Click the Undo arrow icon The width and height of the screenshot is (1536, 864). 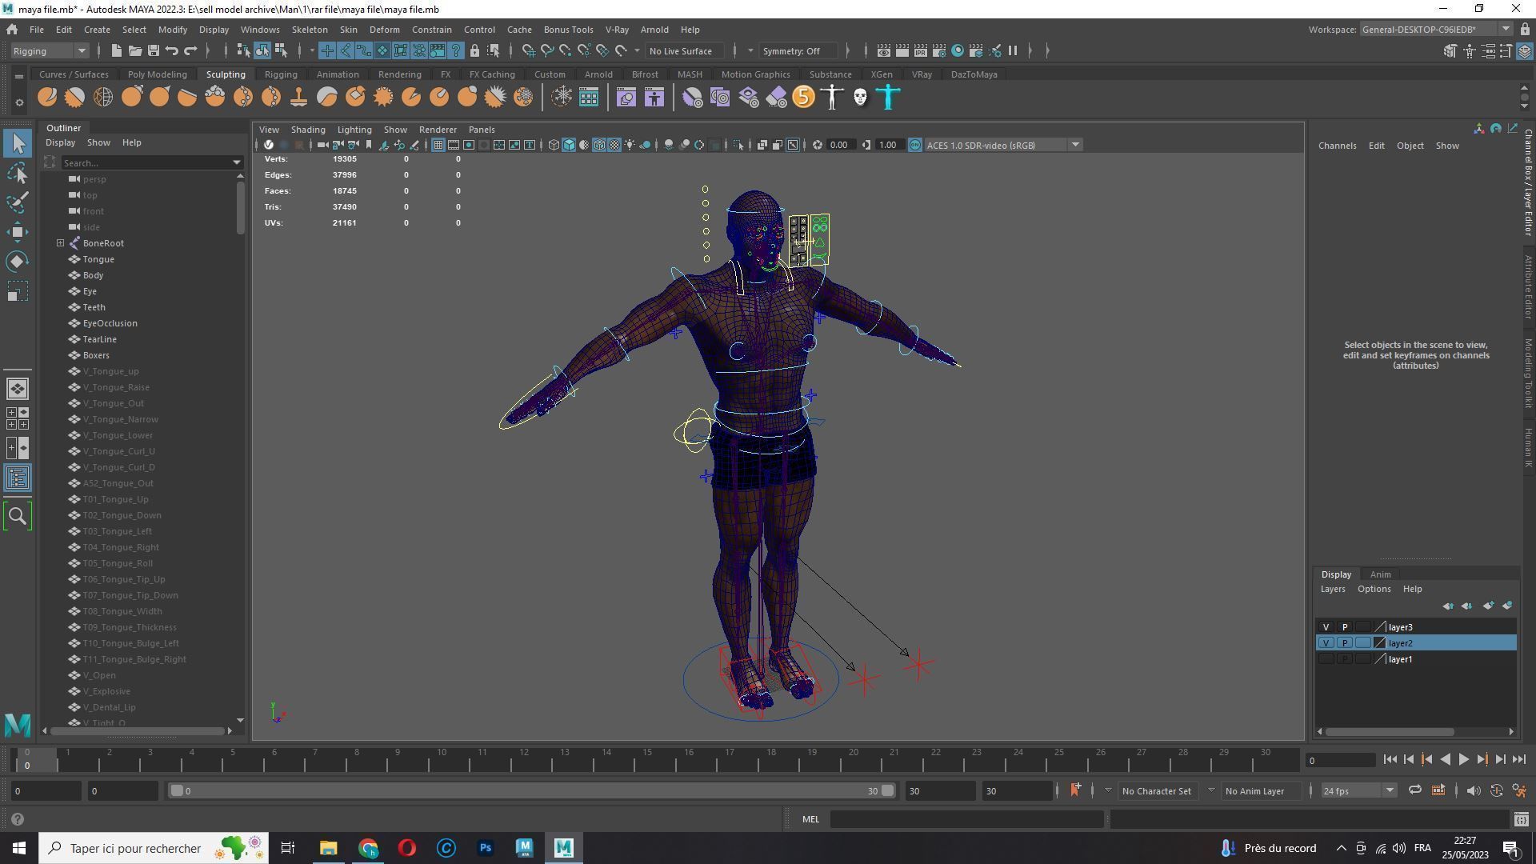click(x=171, y=50)
